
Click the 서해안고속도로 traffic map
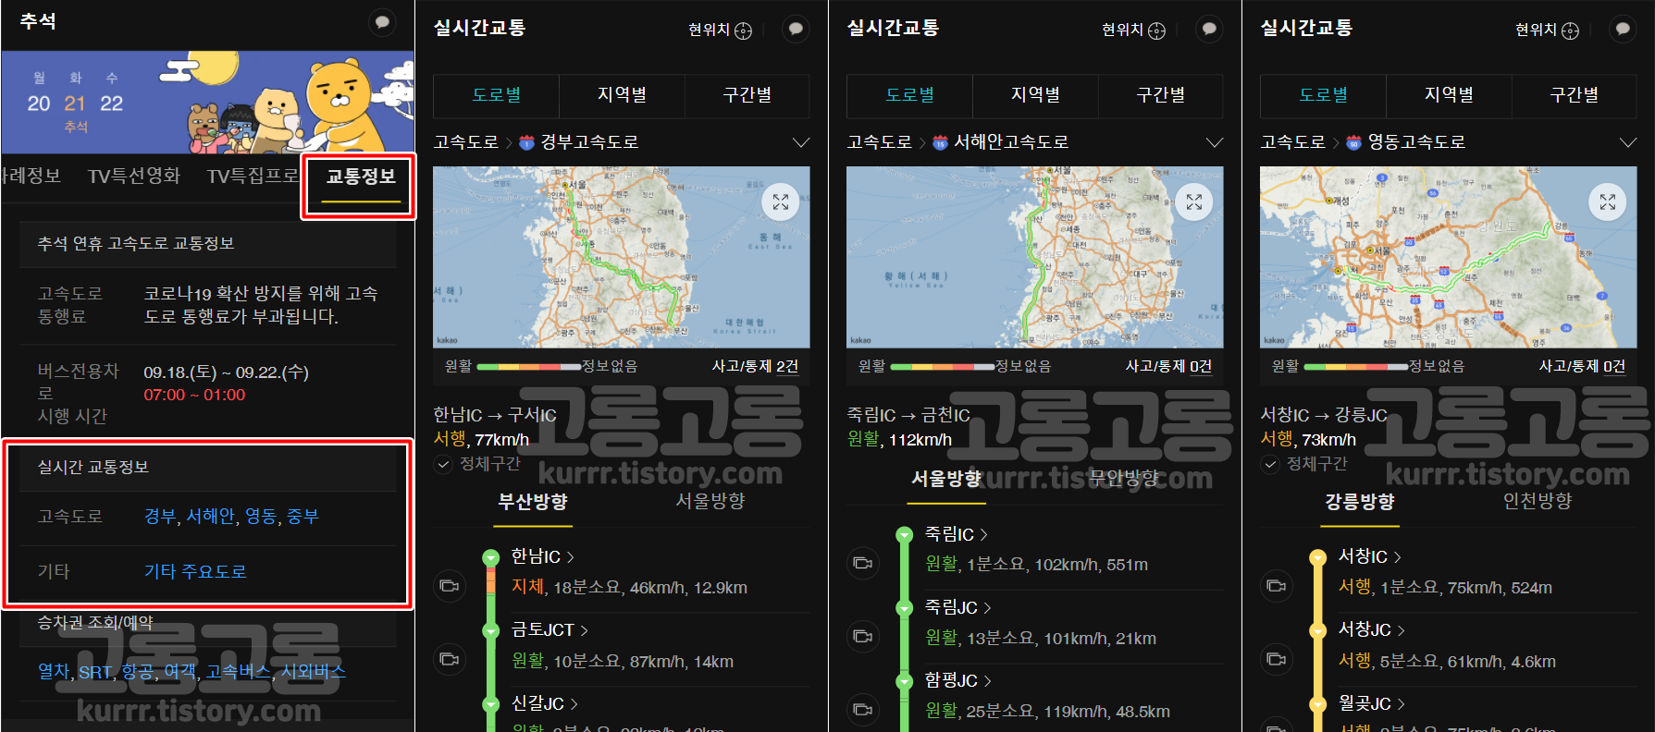(x=1035, y=257)
